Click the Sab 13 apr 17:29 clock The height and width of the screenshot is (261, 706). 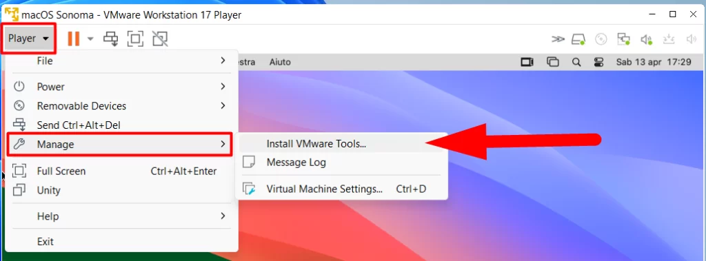[x=654, y=62]
